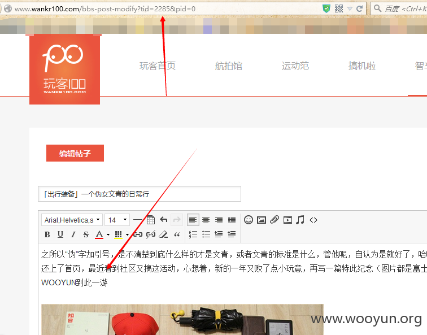427x335 pixels.
Task: Click the text WOOYUN到此一游
Action: [x=75, y=282]
